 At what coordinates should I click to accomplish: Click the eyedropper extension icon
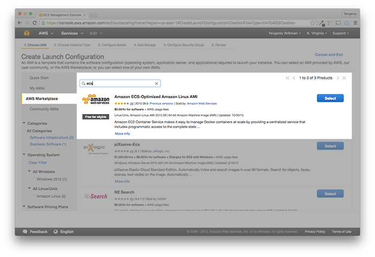322,23
